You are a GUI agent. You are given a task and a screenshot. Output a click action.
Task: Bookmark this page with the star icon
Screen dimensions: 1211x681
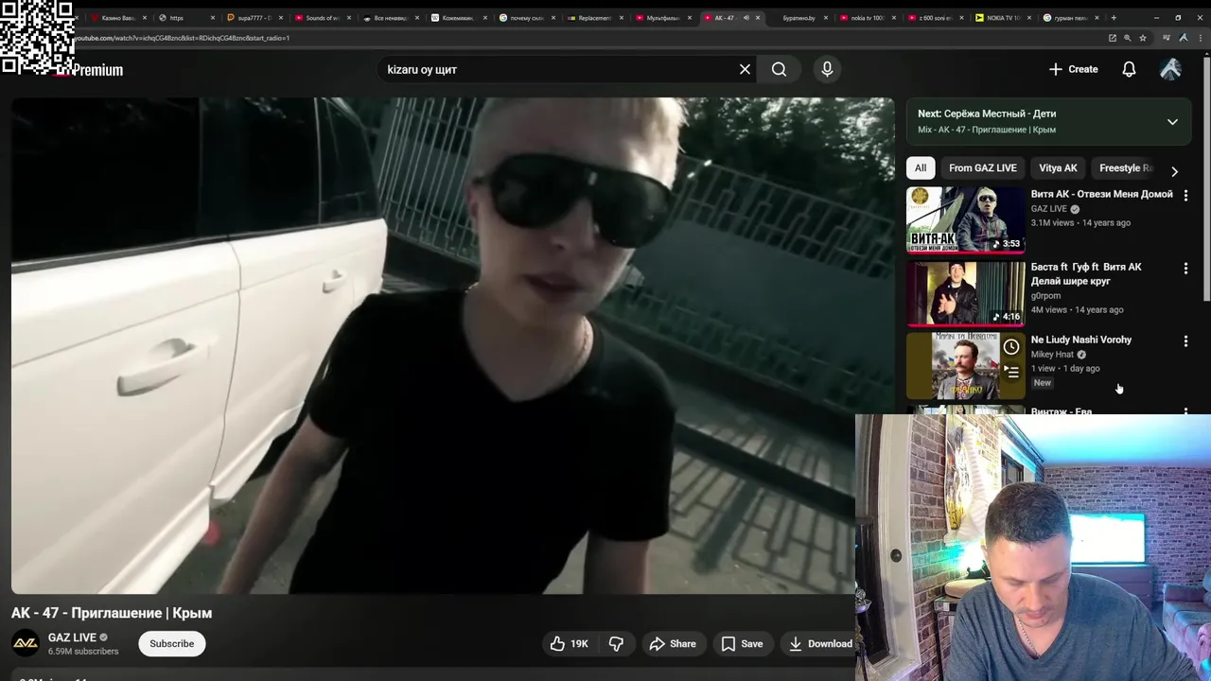pyautogui.click(x=1143, y=38)
